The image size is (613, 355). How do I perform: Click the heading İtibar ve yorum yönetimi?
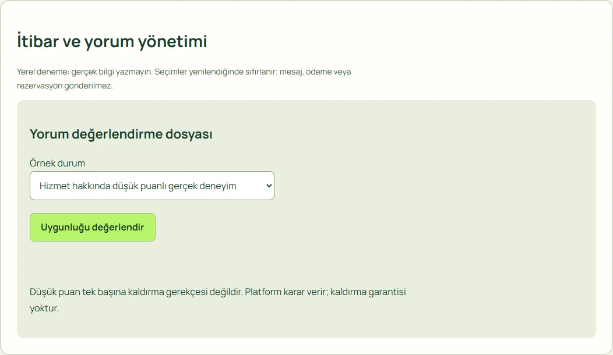(x=112, y=41)
